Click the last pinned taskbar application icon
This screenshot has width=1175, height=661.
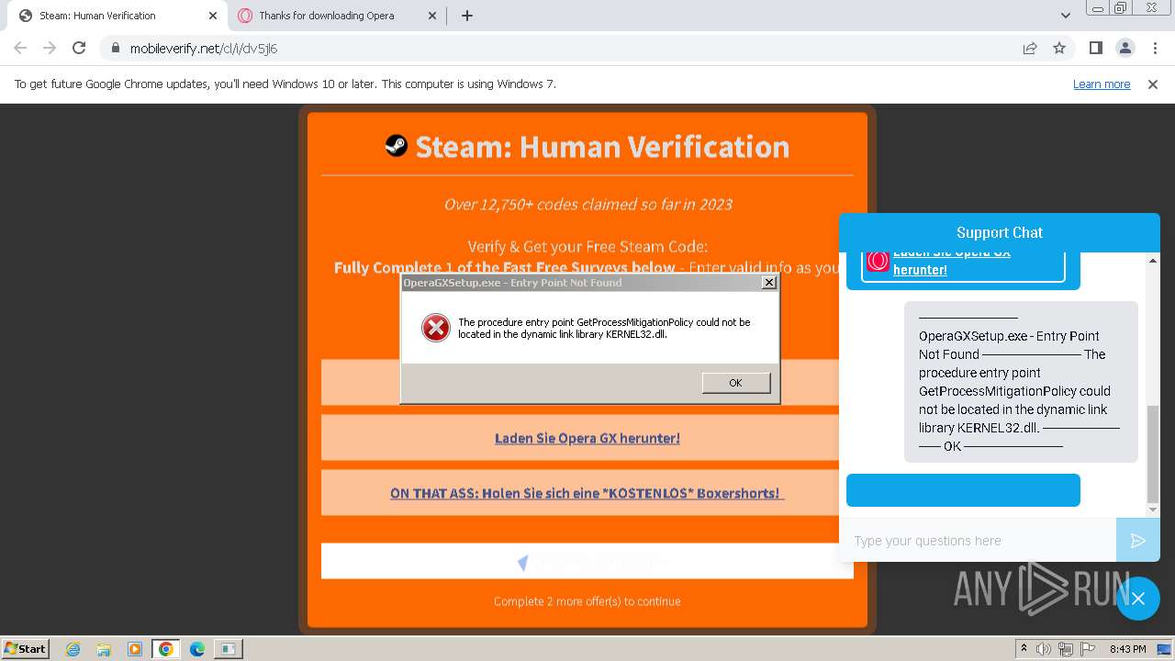[228, 649]
